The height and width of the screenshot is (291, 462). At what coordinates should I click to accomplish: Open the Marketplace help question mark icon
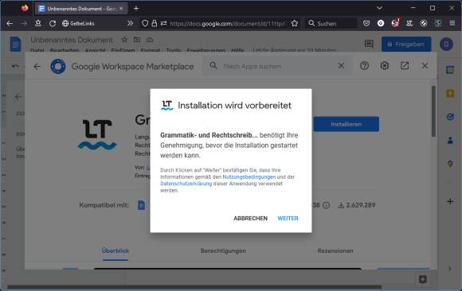tap(364, 66)
